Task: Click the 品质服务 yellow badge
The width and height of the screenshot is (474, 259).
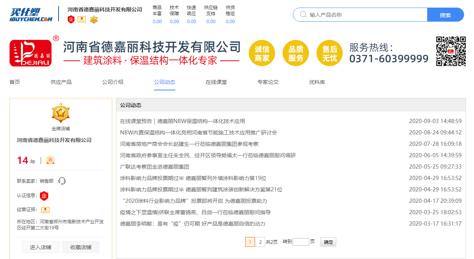Action: (x=296, y=53)
